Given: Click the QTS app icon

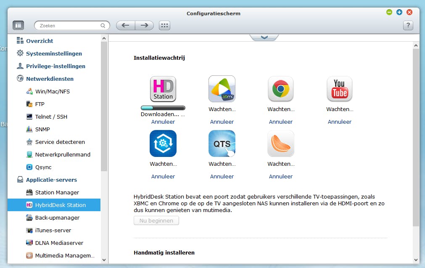Looking at the screenshot, I should tap(222, 143).
